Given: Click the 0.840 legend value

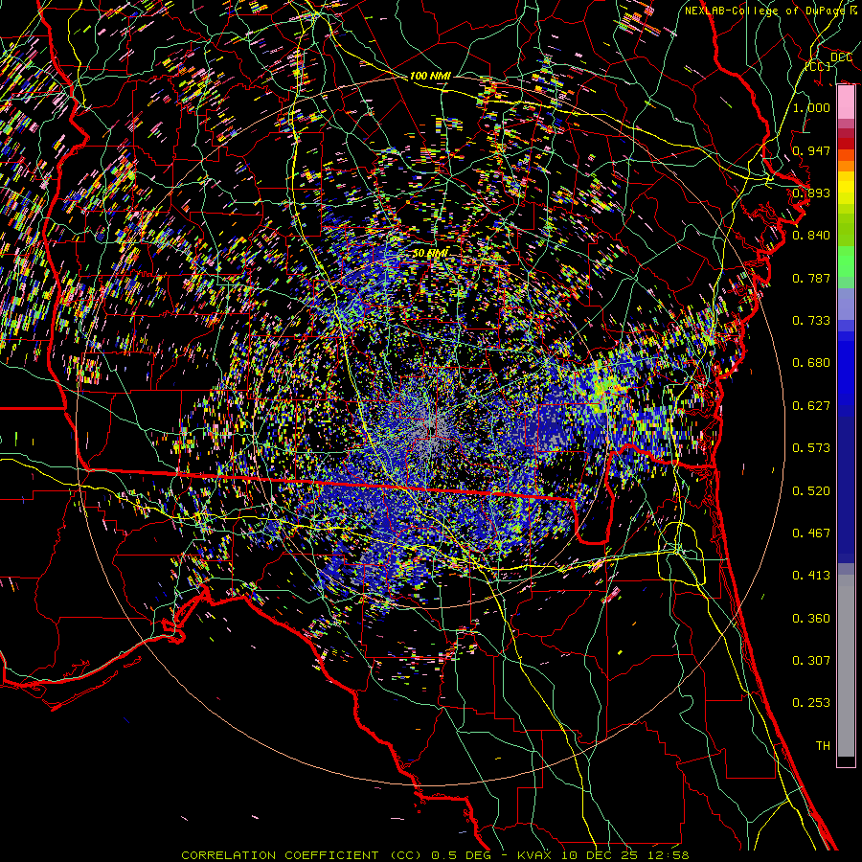Looking at the screenshot, I should [811, 236].
